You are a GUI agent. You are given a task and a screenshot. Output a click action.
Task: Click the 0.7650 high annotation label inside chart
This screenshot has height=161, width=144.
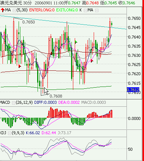28,22
